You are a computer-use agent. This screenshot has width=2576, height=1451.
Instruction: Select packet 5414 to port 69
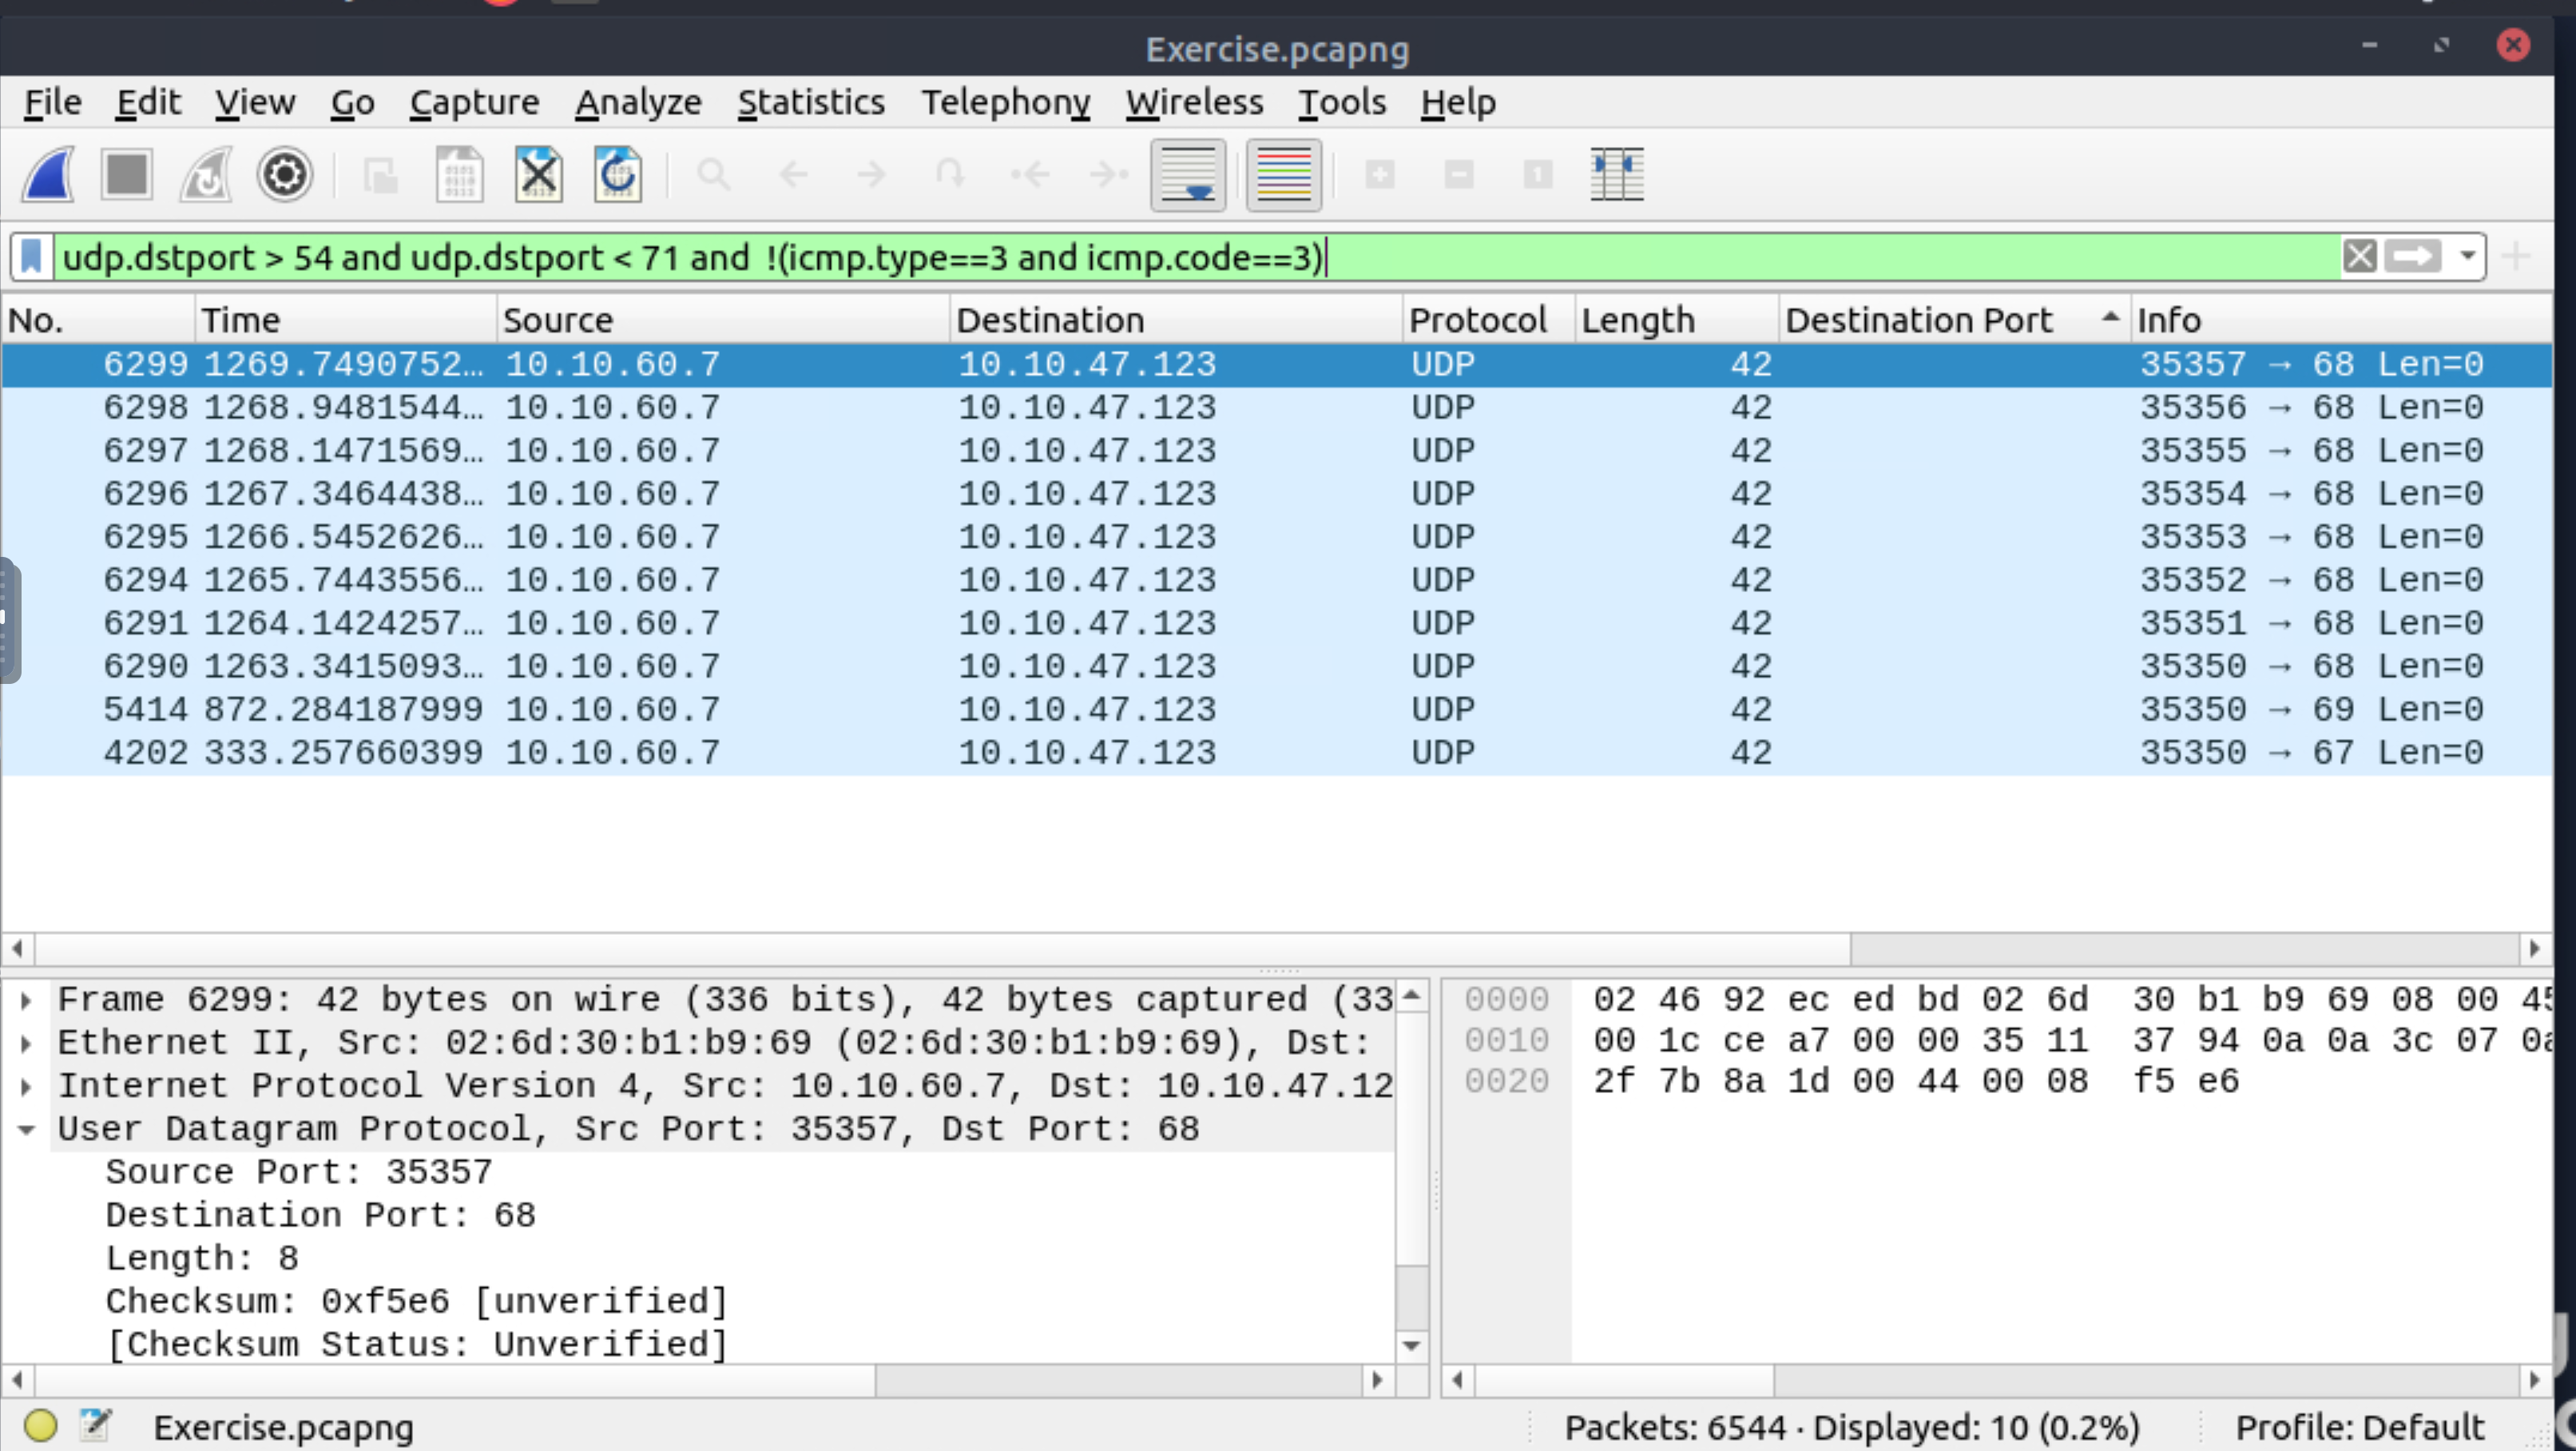[x=1277, y=709]
